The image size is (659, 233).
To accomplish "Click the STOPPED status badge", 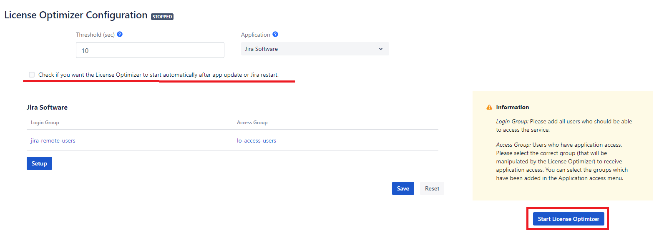I will 162,17.
